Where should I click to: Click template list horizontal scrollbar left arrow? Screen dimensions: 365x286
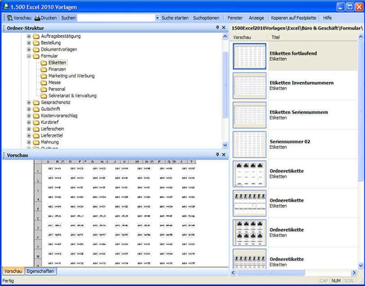[x=233, y=272]
